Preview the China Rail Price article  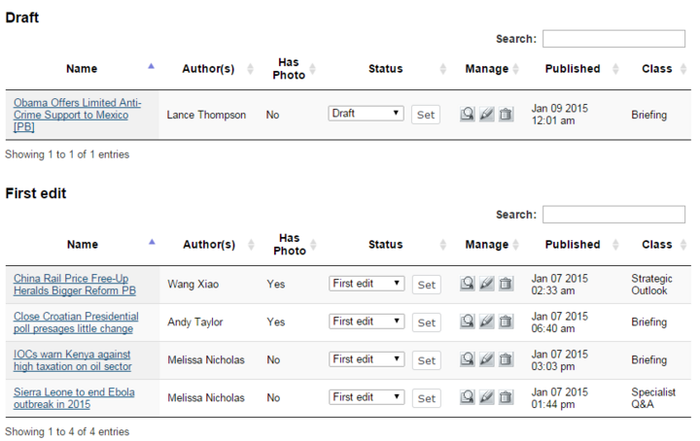[467, 284]
